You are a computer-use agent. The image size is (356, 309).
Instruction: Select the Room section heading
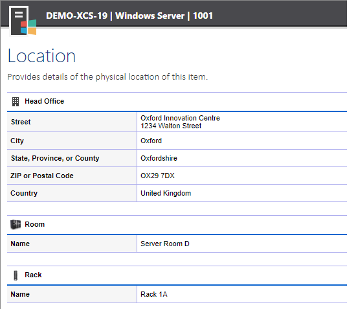pyautogui.click(x=35, y=225)
